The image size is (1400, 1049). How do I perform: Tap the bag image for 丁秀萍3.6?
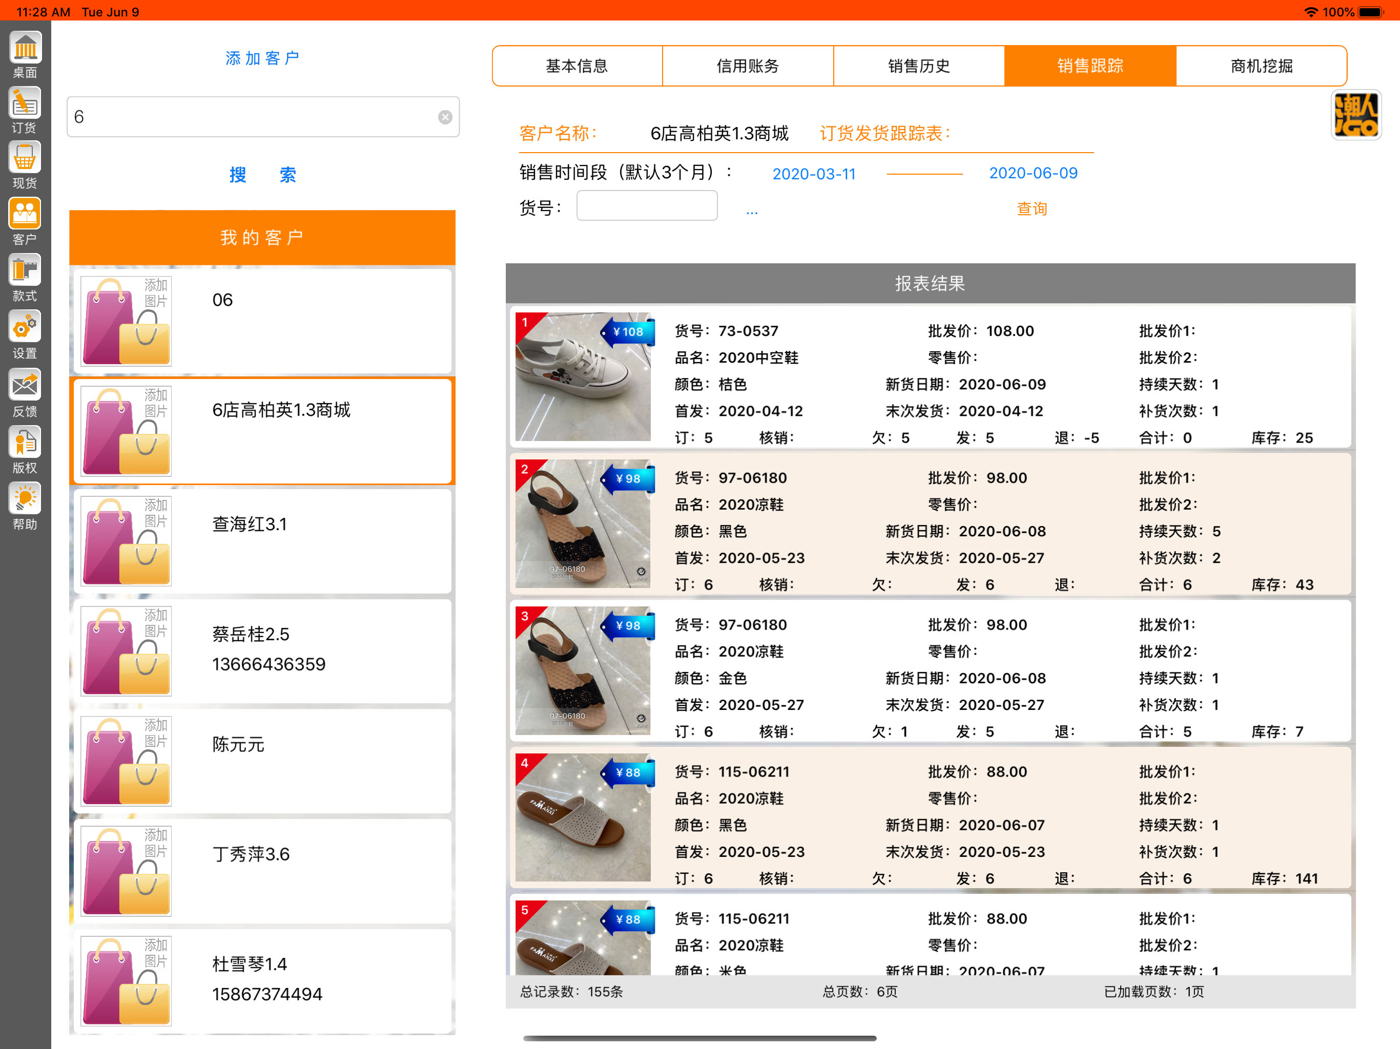point(126,871)
